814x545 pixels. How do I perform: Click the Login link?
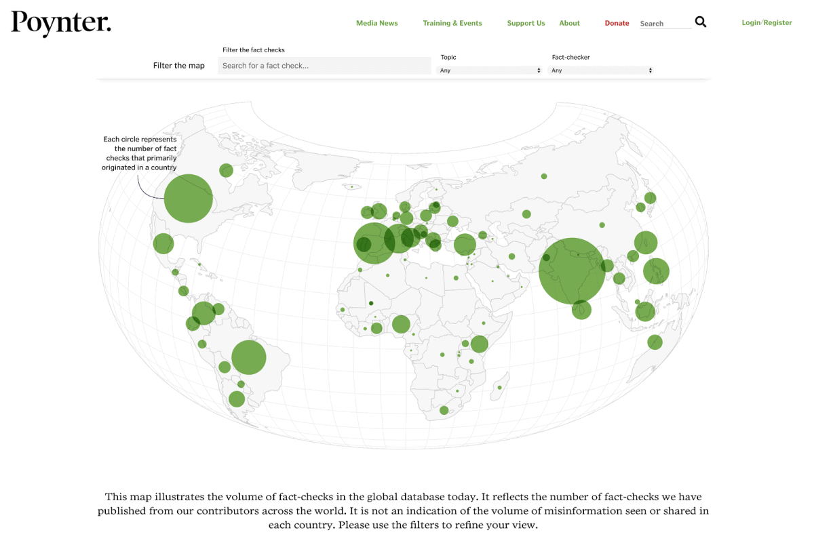[x=751, y=22]
